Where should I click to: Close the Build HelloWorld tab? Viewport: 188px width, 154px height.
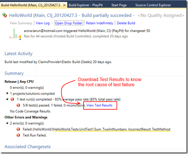coord(64,5)
